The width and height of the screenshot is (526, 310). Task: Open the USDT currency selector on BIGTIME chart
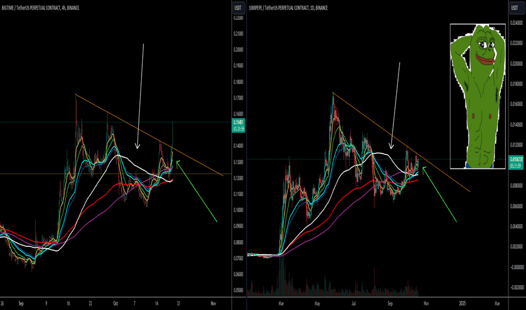pos(238,8)
